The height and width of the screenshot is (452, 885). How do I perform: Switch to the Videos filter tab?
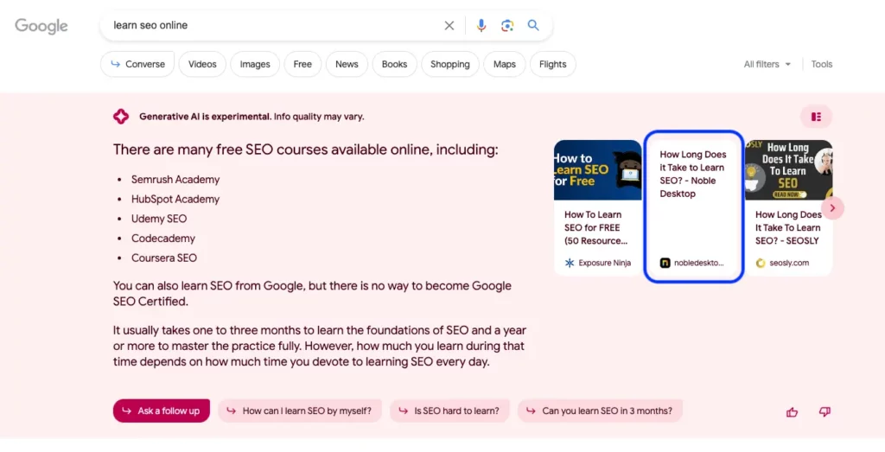click(202, 64)
